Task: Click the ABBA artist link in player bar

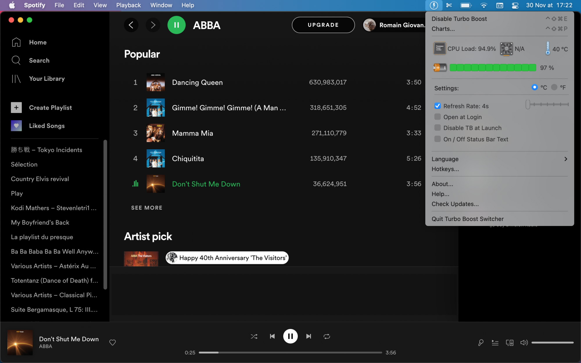Action: click(46, 346)
